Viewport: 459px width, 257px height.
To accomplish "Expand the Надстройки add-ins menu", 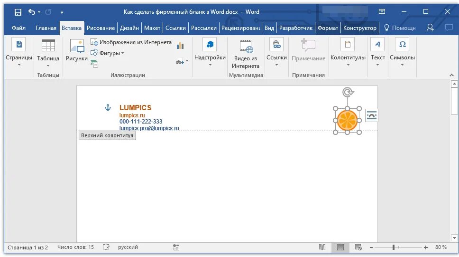I will coord(210,52).
